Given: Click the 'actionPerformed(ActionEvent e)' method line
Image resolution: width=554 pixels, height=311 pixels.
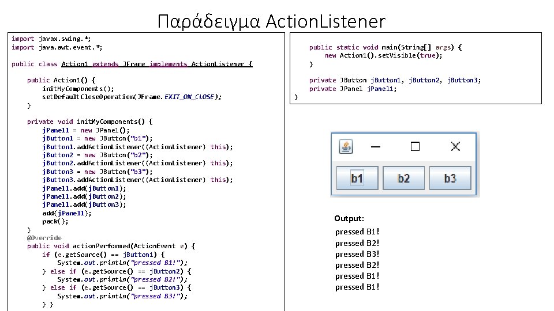Looking at the screenshot, I should click(x=111, y=246).
